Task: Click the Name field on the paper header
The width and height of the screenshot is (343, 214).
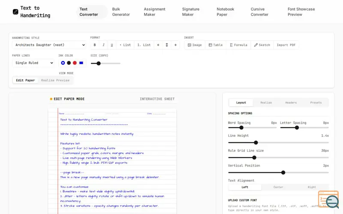Action: [71, 113]
